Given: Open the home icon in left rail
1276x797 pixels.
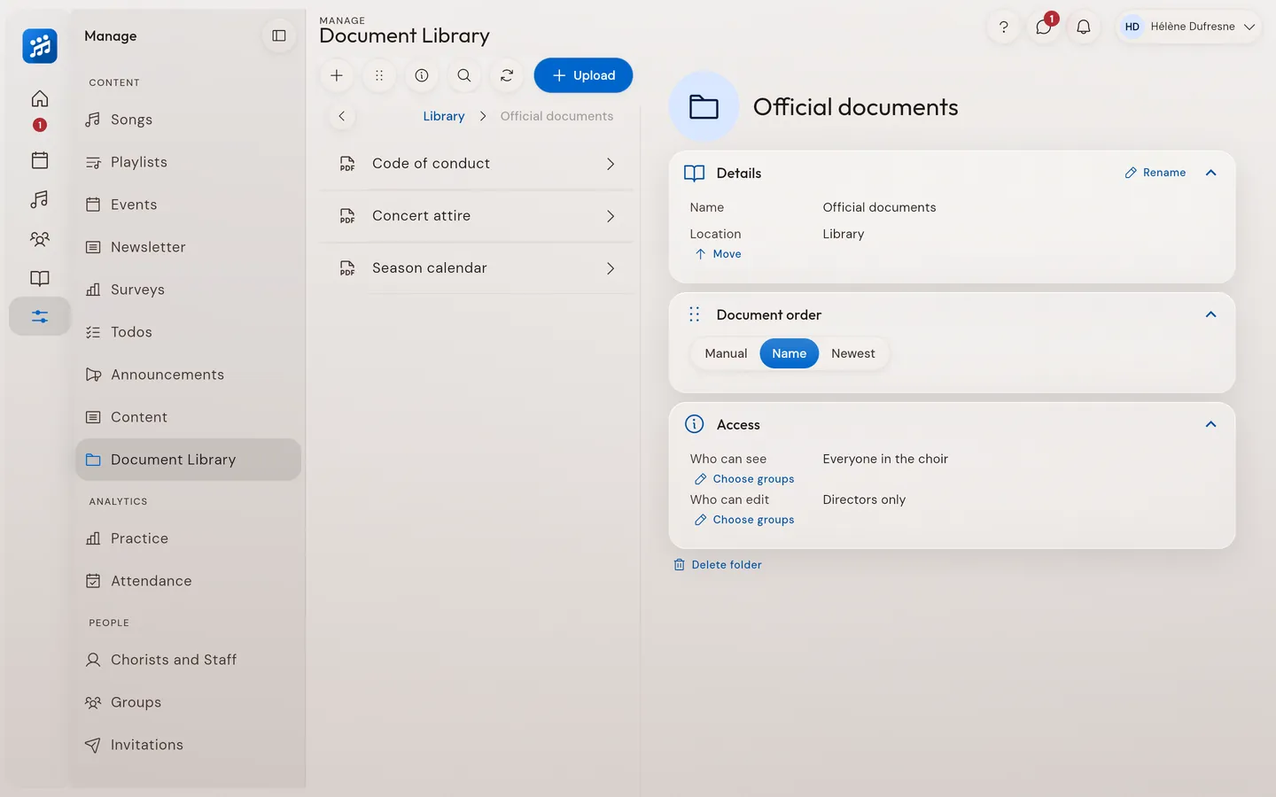Looking at the screenshot, I should click(x=40, y=98).
